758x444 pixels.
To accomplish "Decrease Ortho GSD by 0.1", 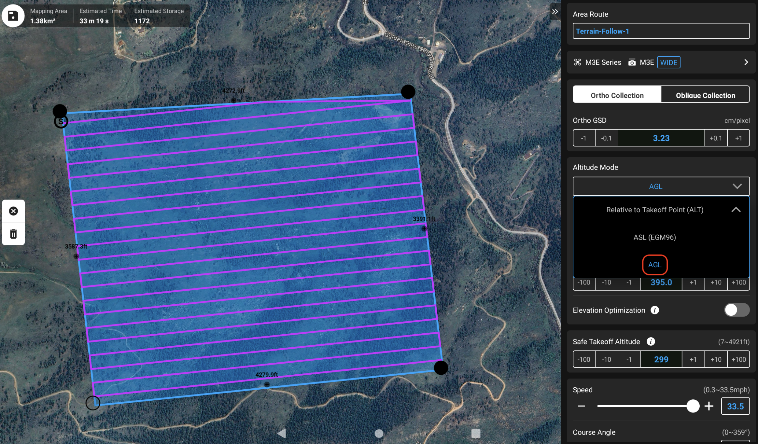I will pos(606,138).
